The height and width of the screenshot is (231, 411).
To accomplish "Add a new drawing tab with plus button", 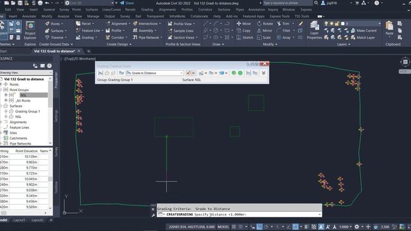I will (x=89, y=51).
